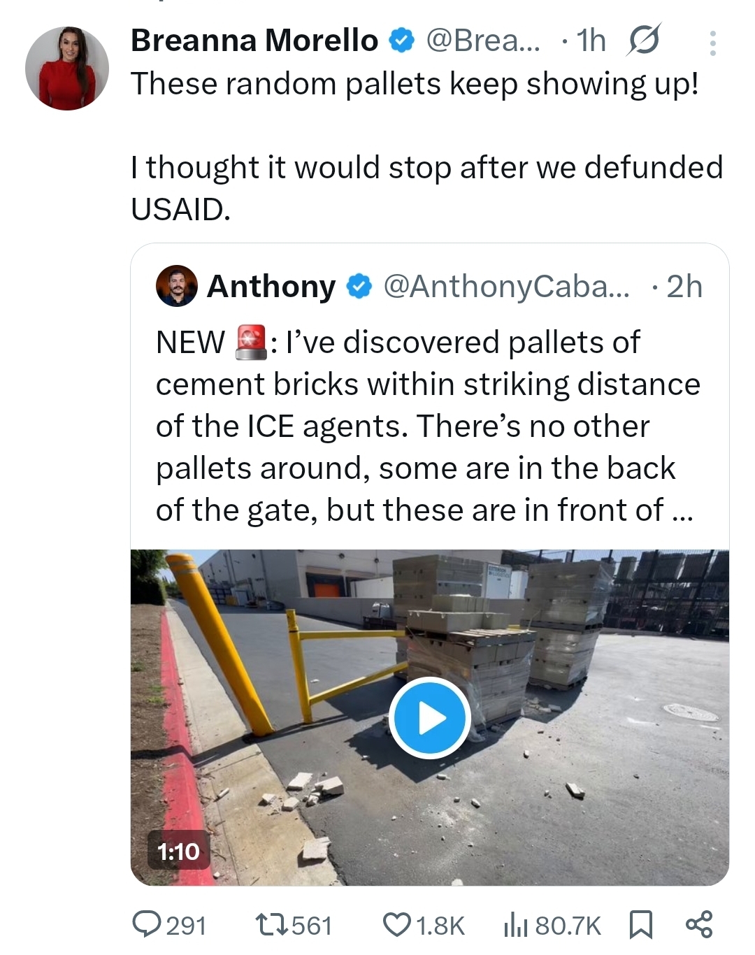Click the 1:10 video duration label
755x955 pixels.
[x=178, y=851]
